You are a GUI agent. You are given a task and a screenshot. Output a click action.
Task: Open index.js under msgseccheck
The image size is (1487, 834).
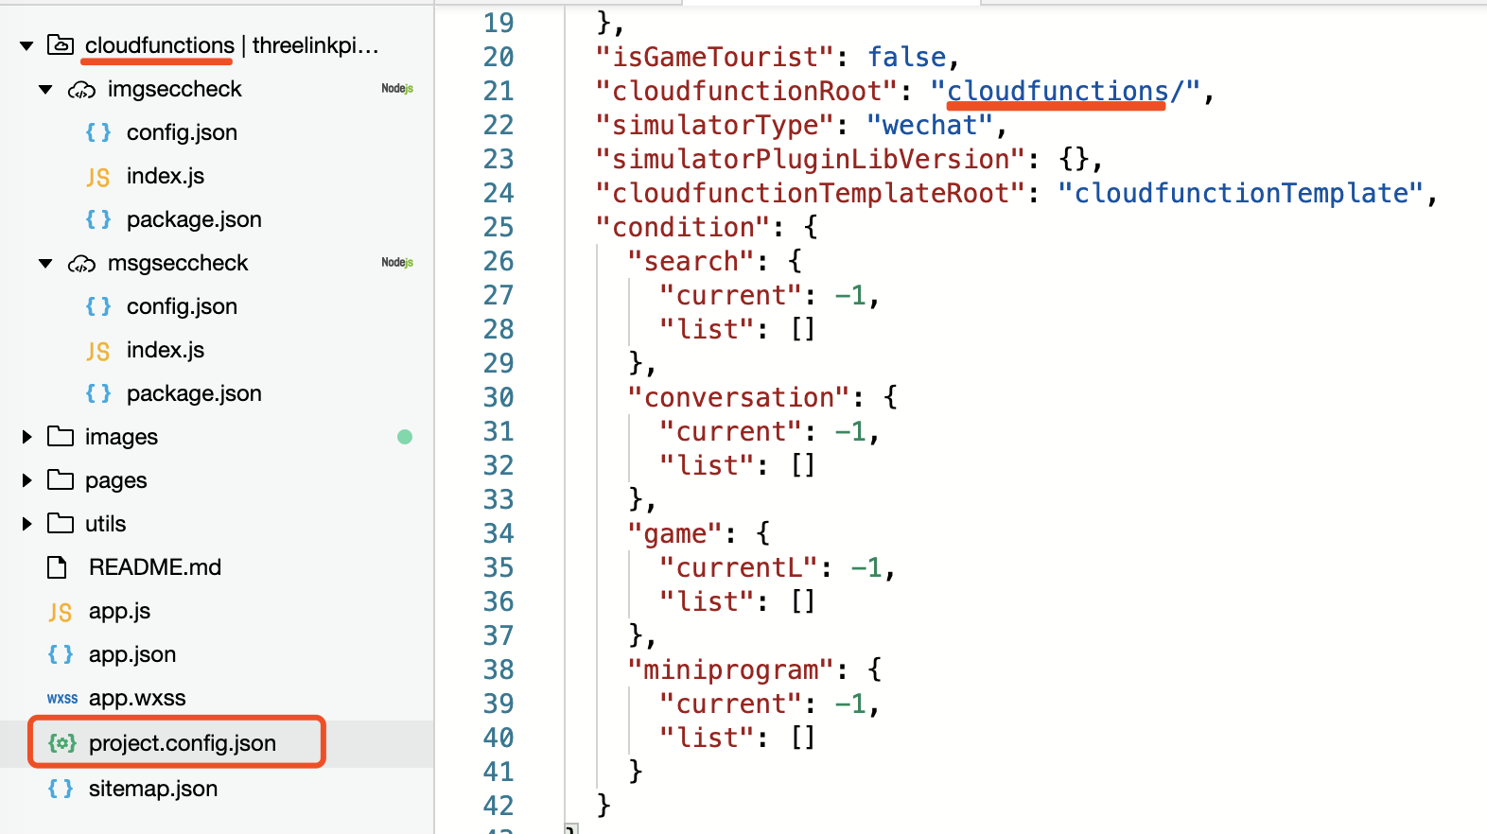point(166,350)
